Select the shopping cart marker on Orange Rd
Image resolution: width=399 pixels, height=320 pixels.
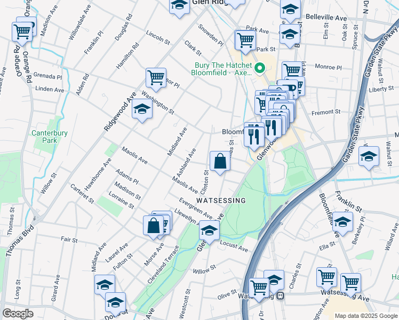click(x=22, y=33)
